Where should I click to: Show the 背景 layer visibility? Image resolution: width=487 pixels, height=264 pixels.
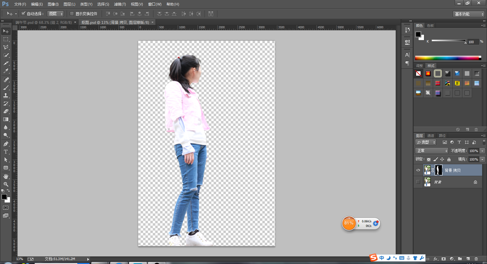[418, 182]
